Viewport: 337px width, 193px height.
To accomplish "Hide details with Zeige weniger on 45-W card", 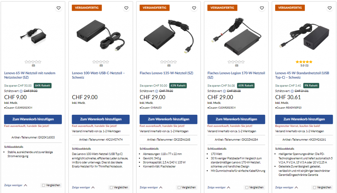I will click(x=286, y=187).
